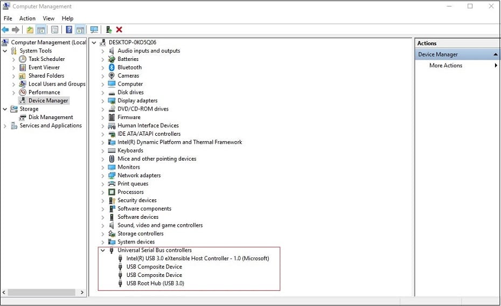Expand the Audio inputs and outputs node

pos(102,51)
